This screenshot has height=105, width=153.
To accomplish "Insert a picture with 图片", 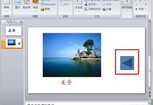I will (x=18, y=5).
